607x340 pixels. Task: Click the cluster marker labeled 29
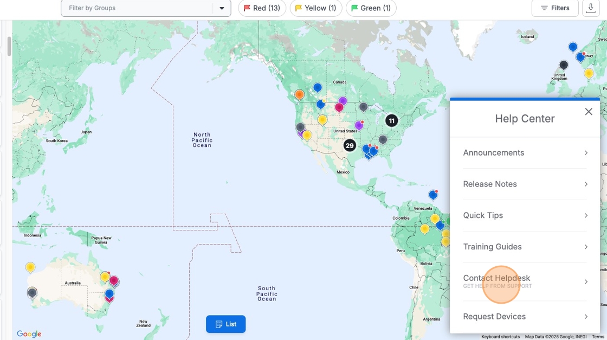pyautogui.click(x=350, y=146)
